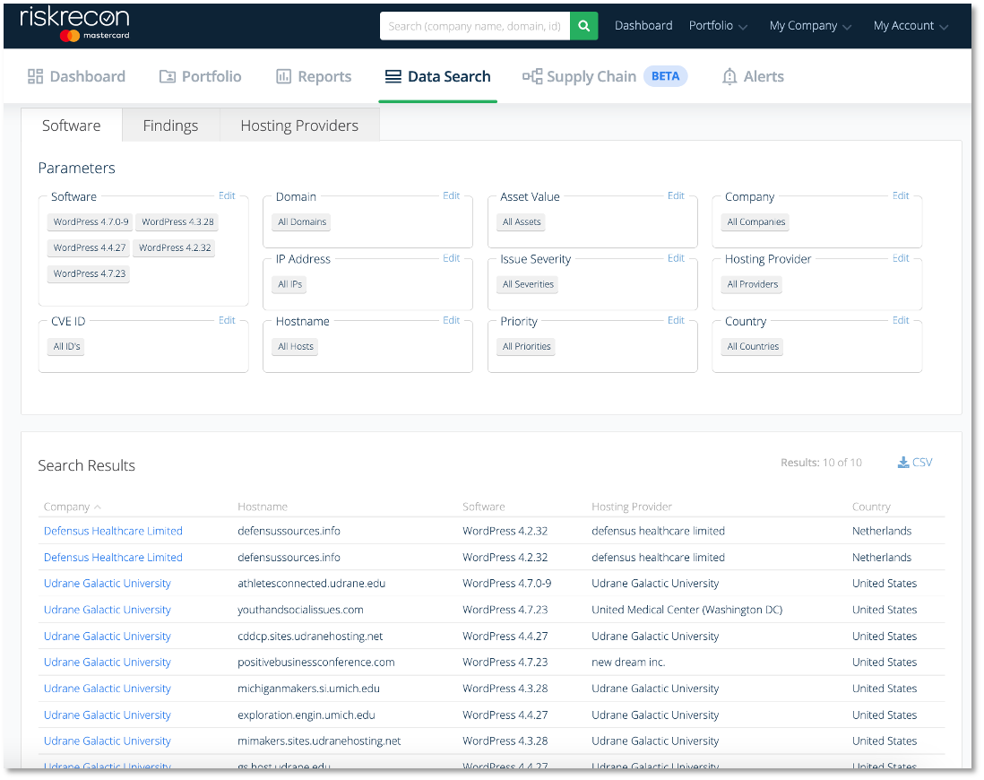This screenshot has width=984, height=780.
Task: Open Defensus Healthcare Limited company page
Action: [x=112, y=531]
